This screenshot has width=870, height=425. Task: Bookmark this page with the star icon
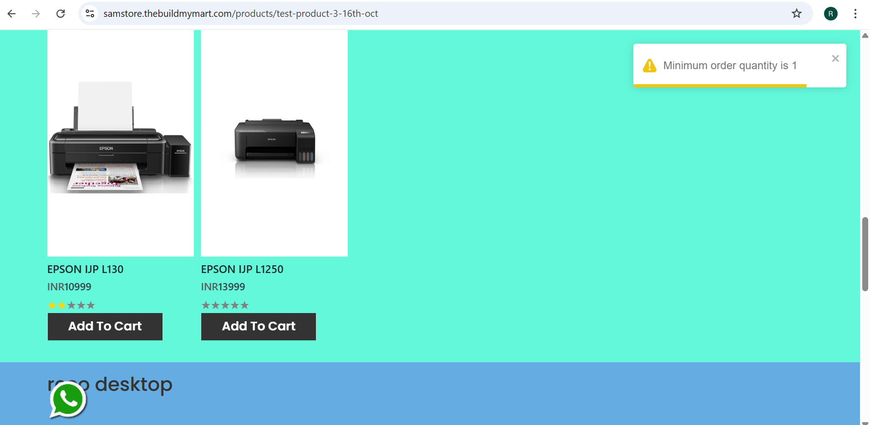[x=797, y=14]
